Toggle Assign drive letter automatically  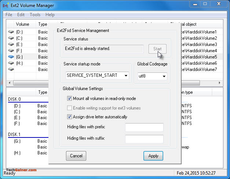pos(69,117)
